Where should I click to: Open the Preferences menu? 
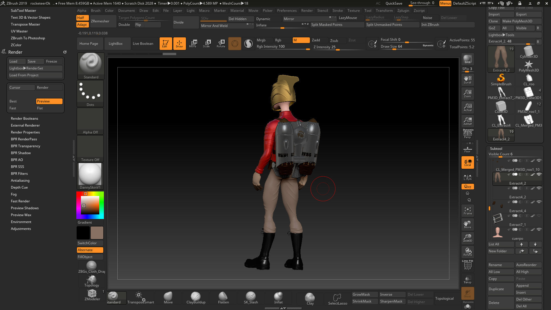point(287,11)
